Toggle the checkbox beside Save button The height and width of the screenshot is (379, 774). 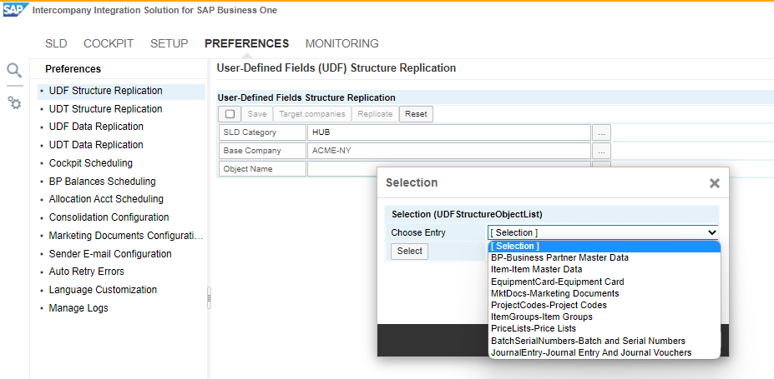[230, 114]
